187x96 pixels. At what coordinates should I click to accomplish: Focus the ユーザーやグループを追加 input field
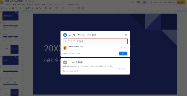click(96, 41)
